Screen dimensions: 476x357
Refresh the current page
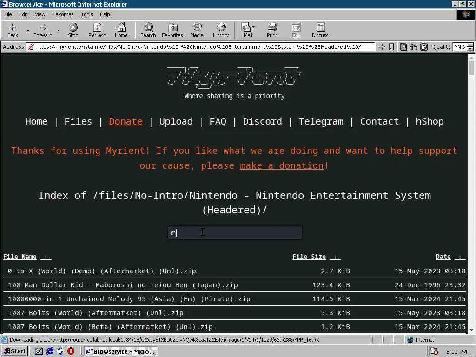(x=97, y=30)
